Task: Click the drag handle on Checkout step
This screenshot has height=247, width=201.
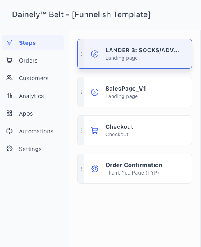Action: [81, 130]
